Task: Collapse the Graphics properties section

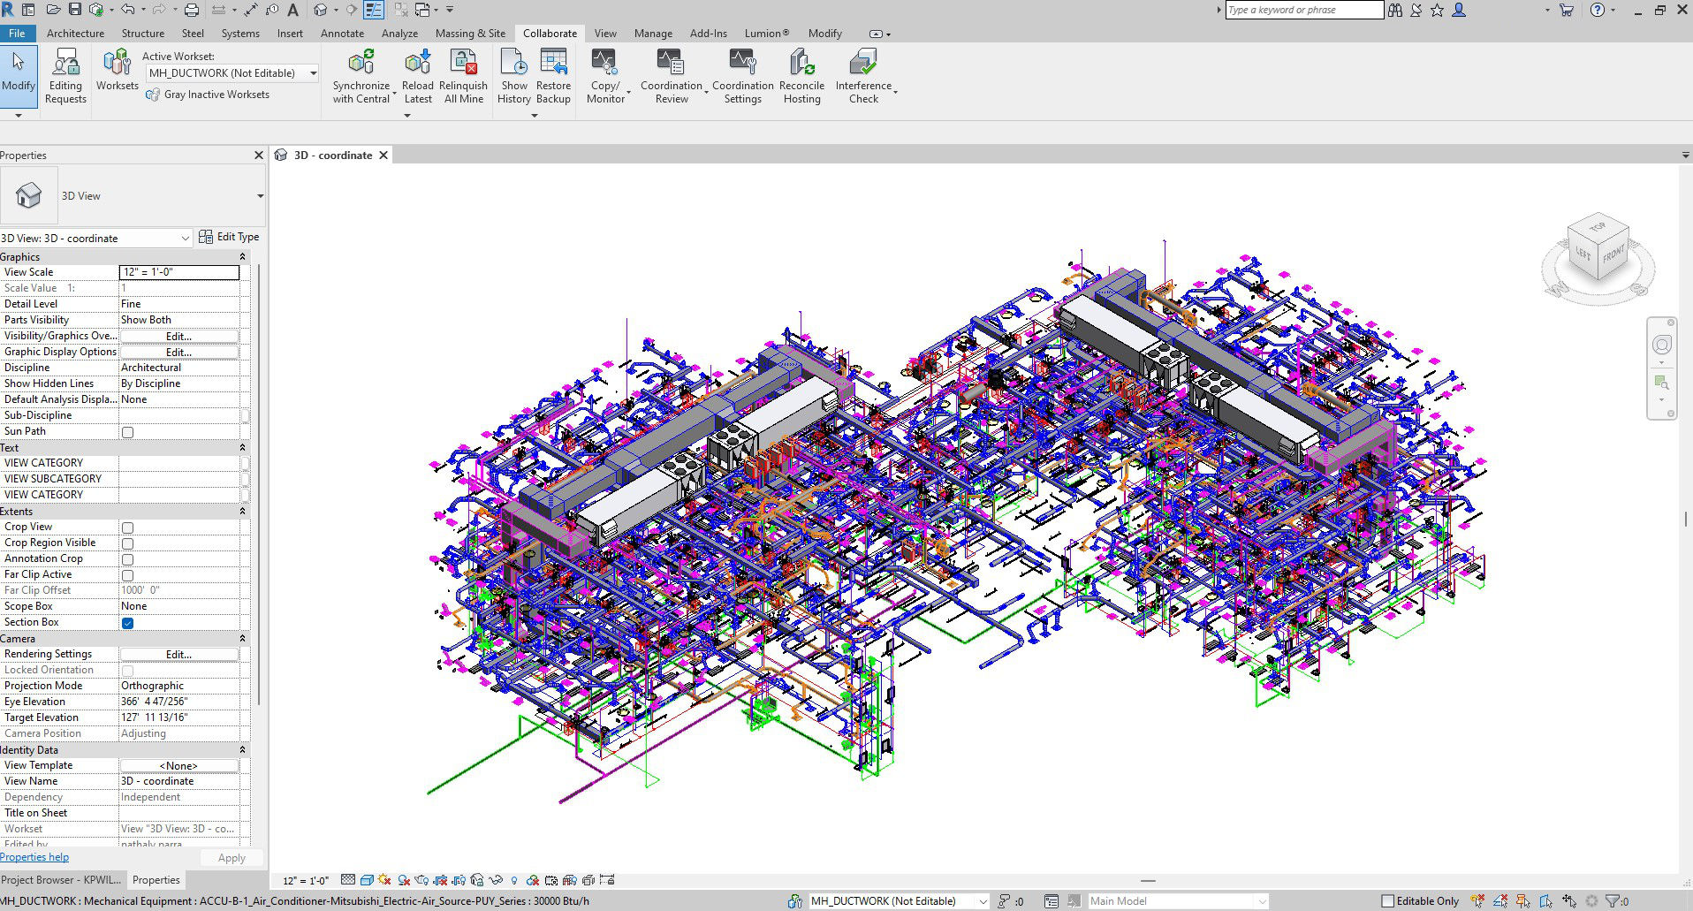Action: 242,257
